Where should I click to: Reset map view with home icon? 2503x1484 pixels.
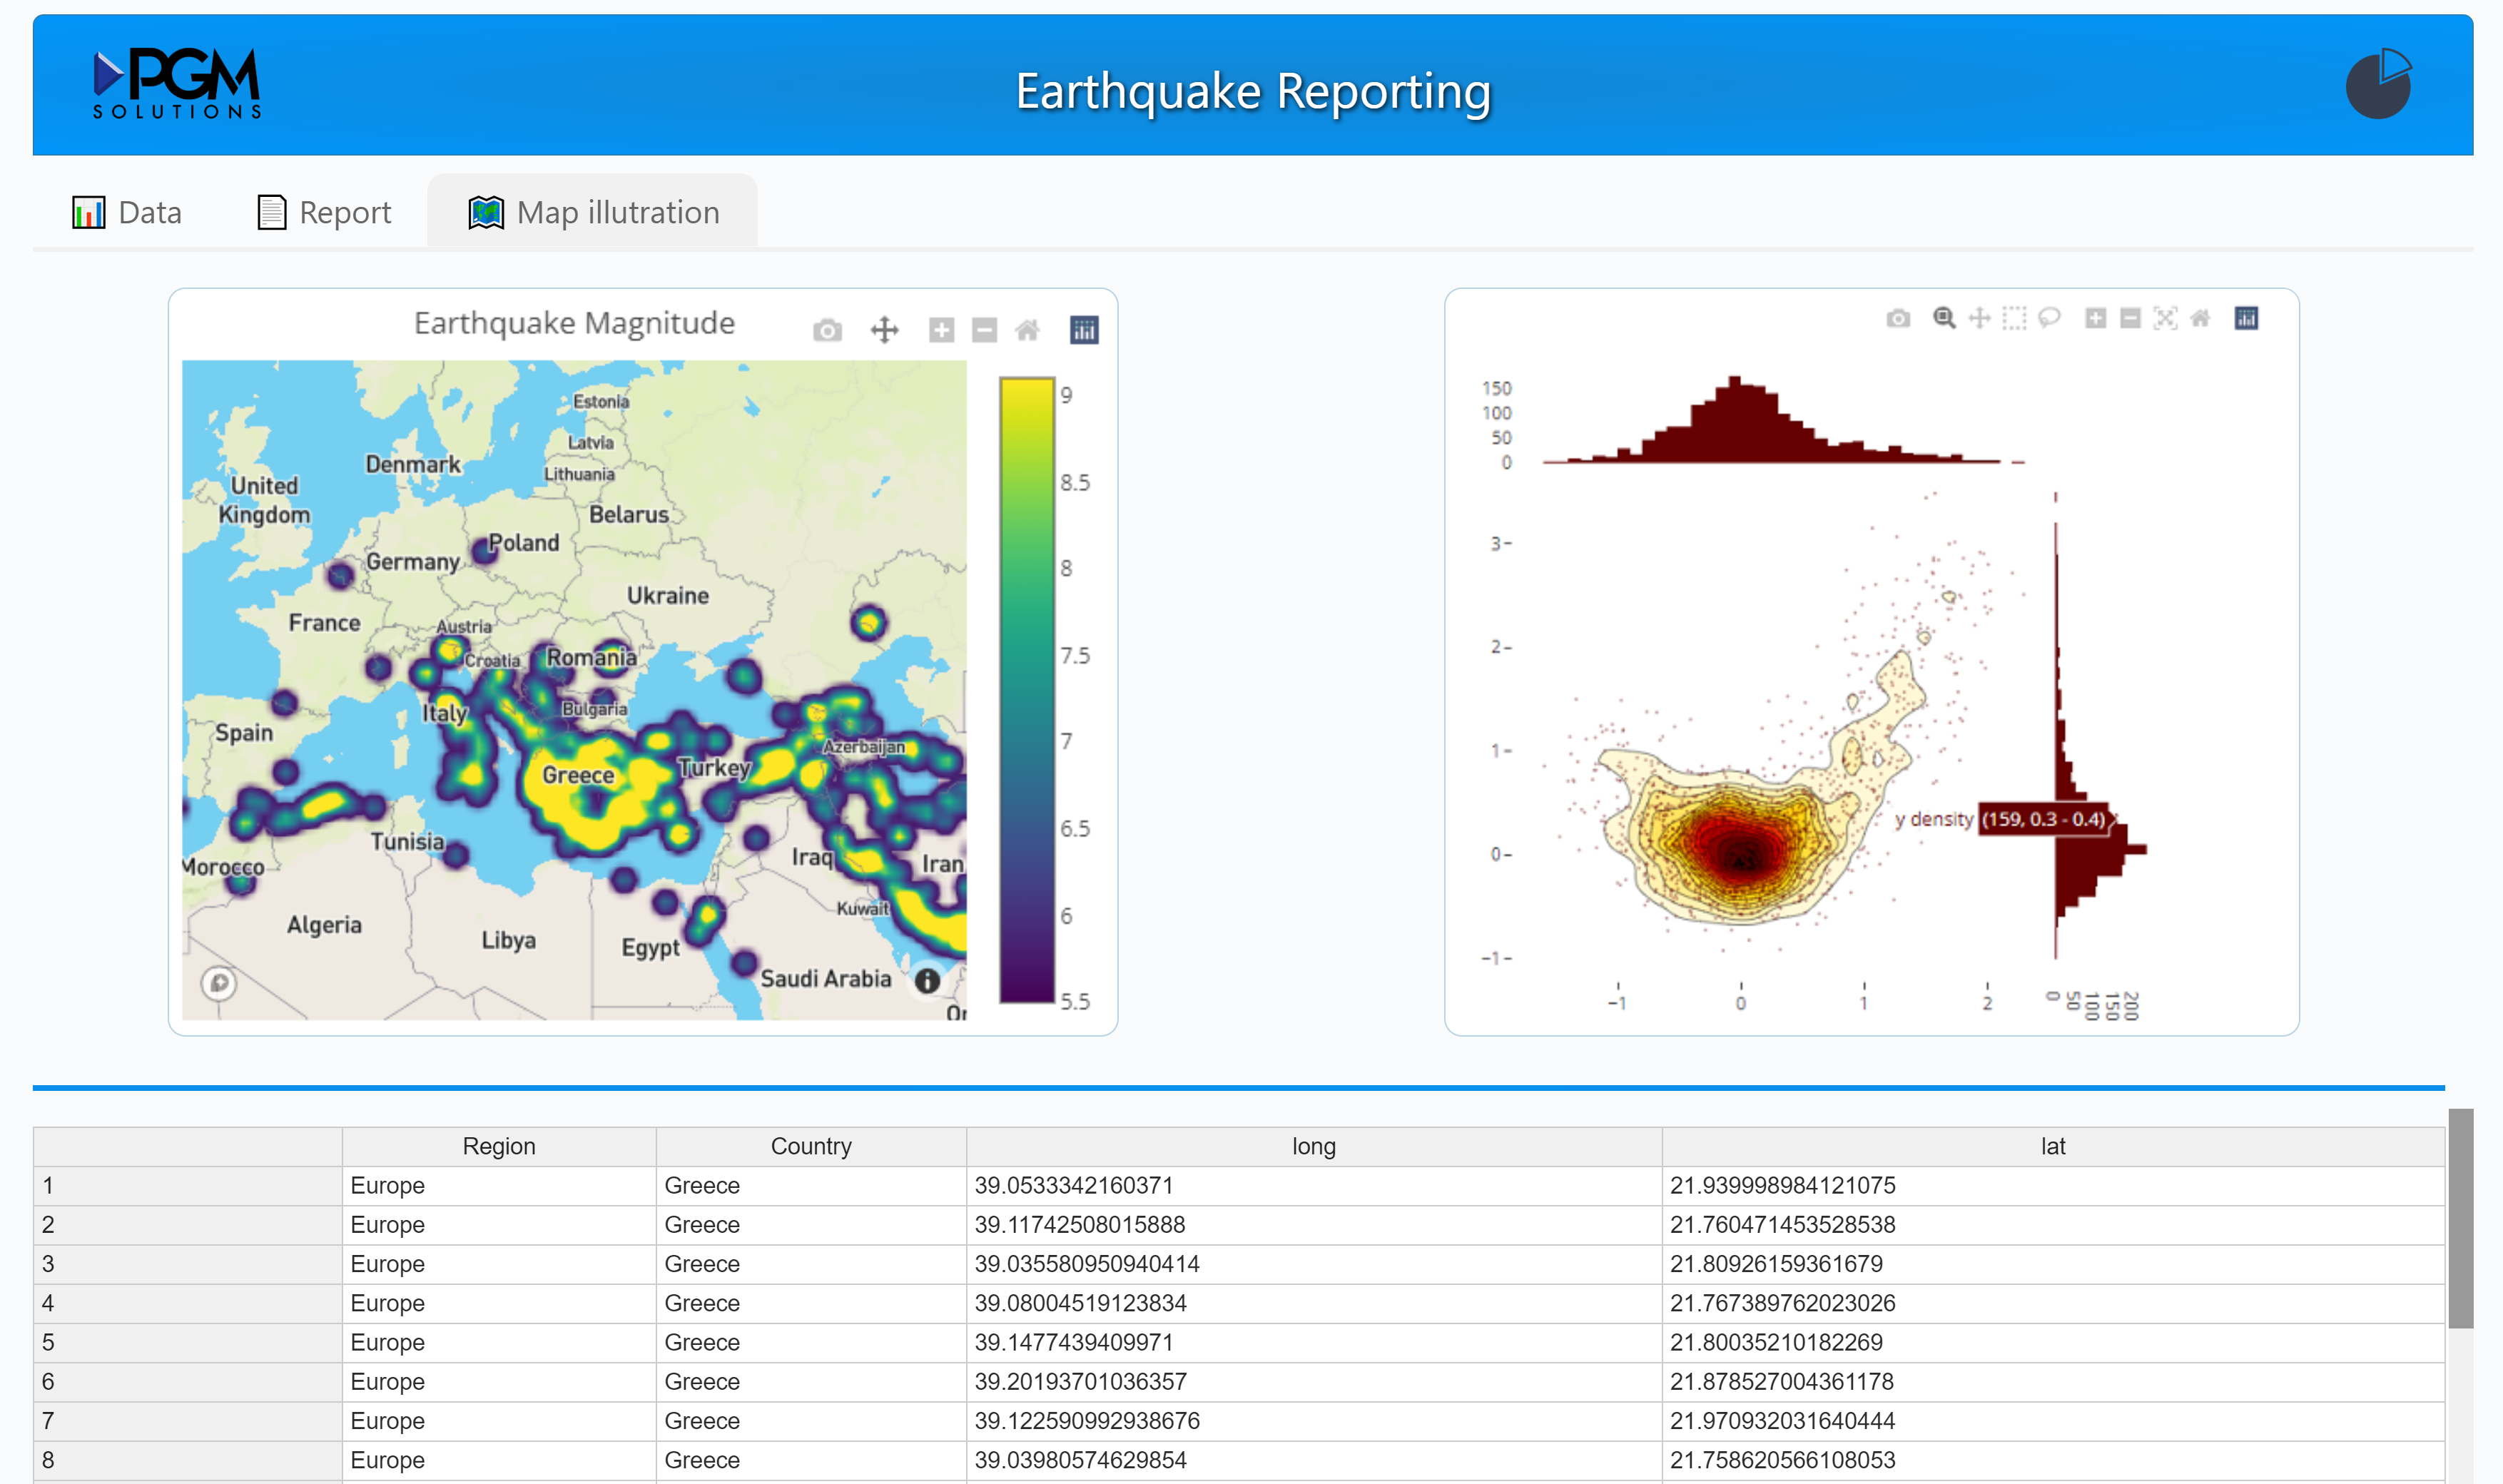point(1027,330)
